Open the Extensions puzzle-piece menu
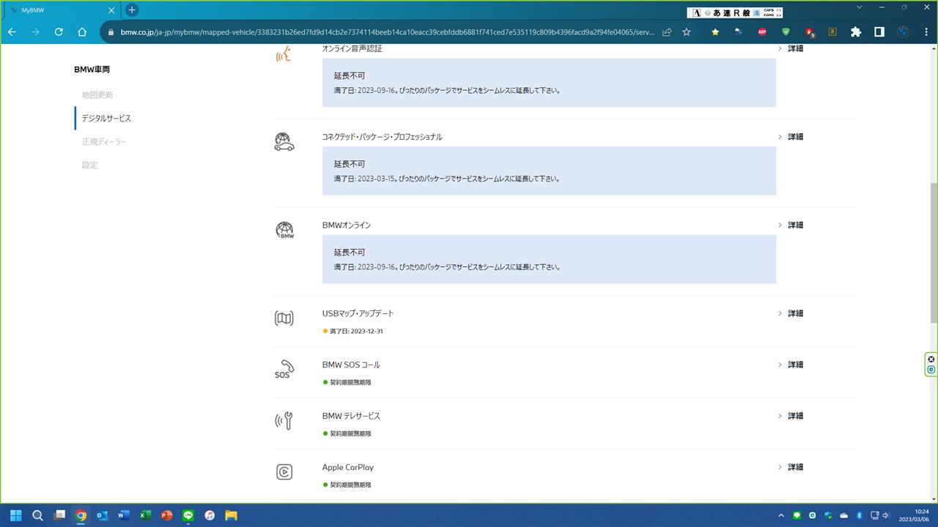Image resolution: width=938 pixels, height=527 pixels. (856, 32)
